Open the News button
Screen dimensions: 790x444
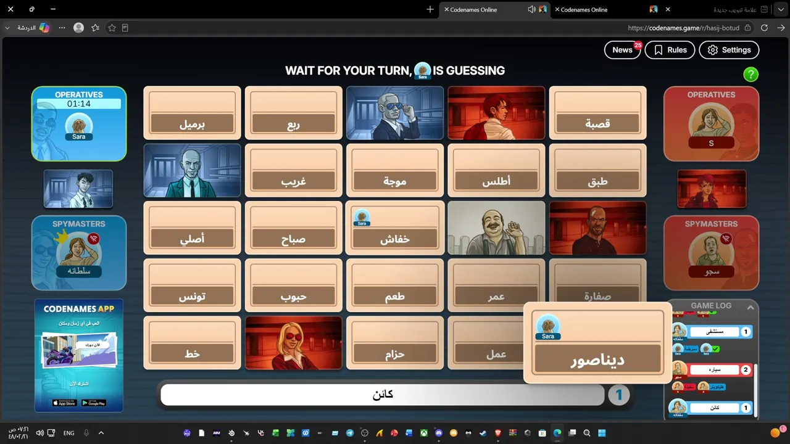click(623, 50)
